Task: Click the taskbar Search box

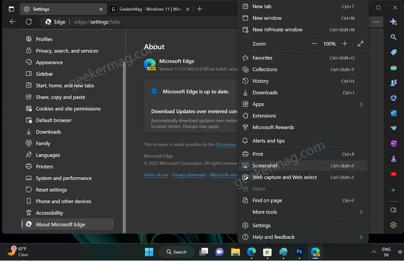Action: click(177, 252)
